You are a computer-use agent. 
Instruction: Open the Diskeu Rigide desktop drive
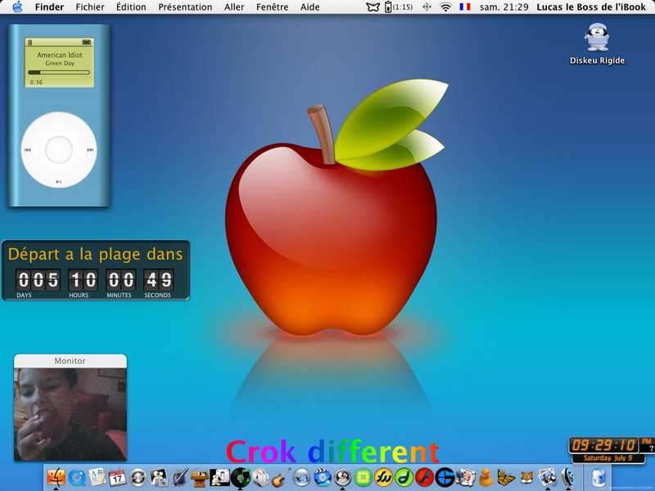[597, 43]
